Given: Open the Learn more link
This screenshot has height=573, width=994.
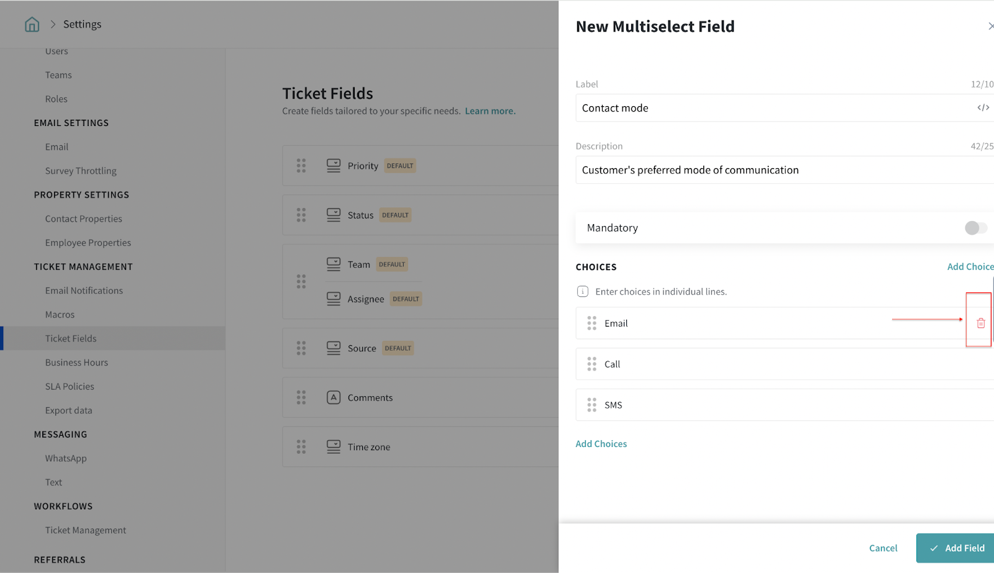Looking at the screenshot, I should coord(490,111).
